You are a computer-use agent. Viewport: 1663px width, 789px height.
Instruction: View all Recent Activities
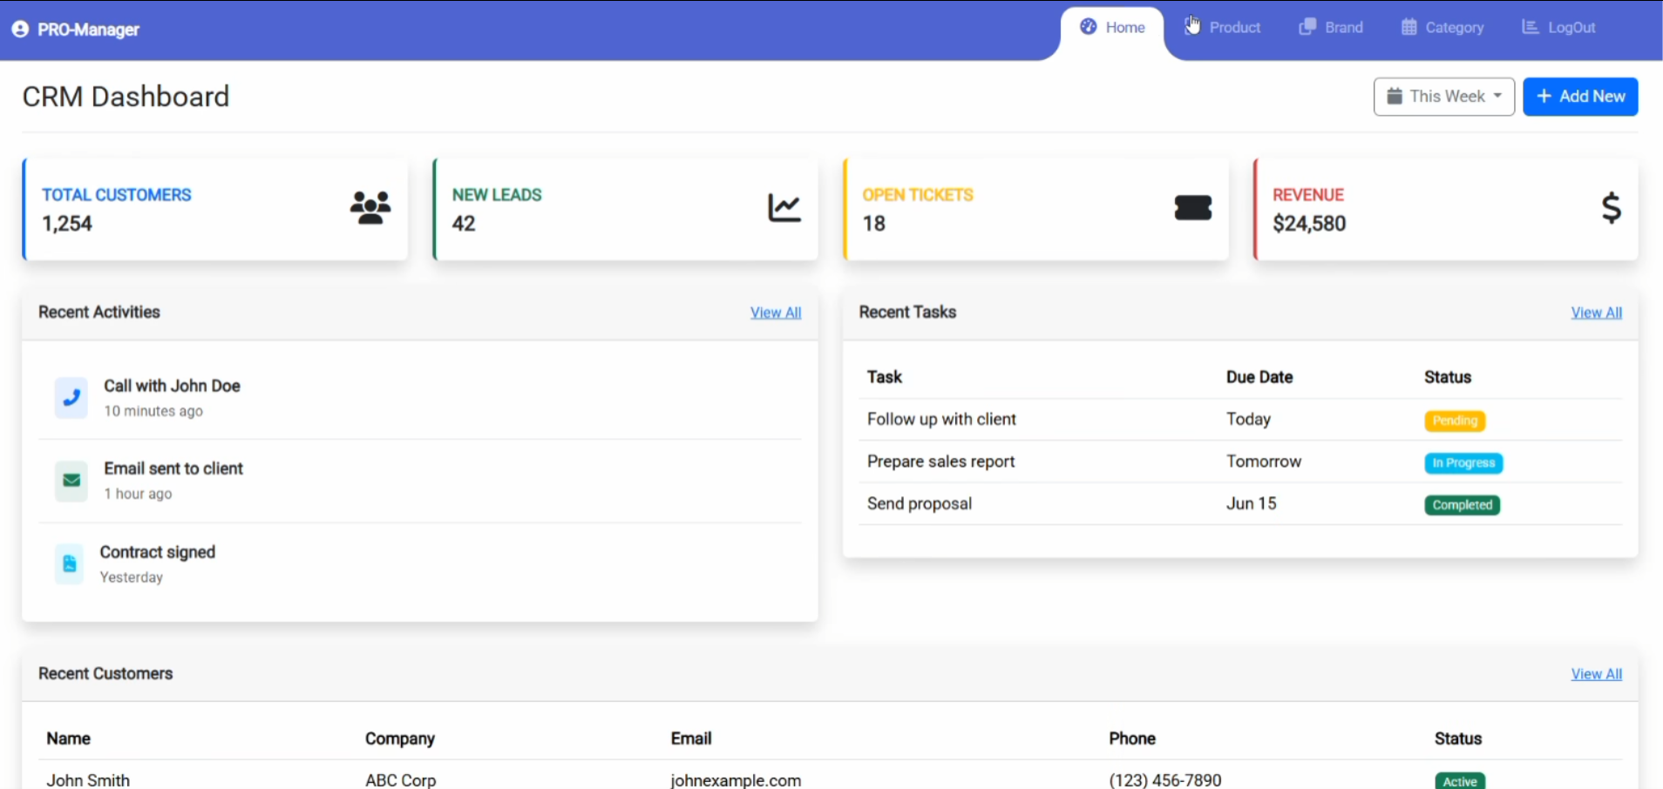(x=775, y=313)
